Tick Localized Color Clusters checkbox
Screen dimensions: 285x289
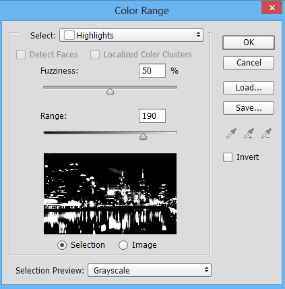click(95, 55)
